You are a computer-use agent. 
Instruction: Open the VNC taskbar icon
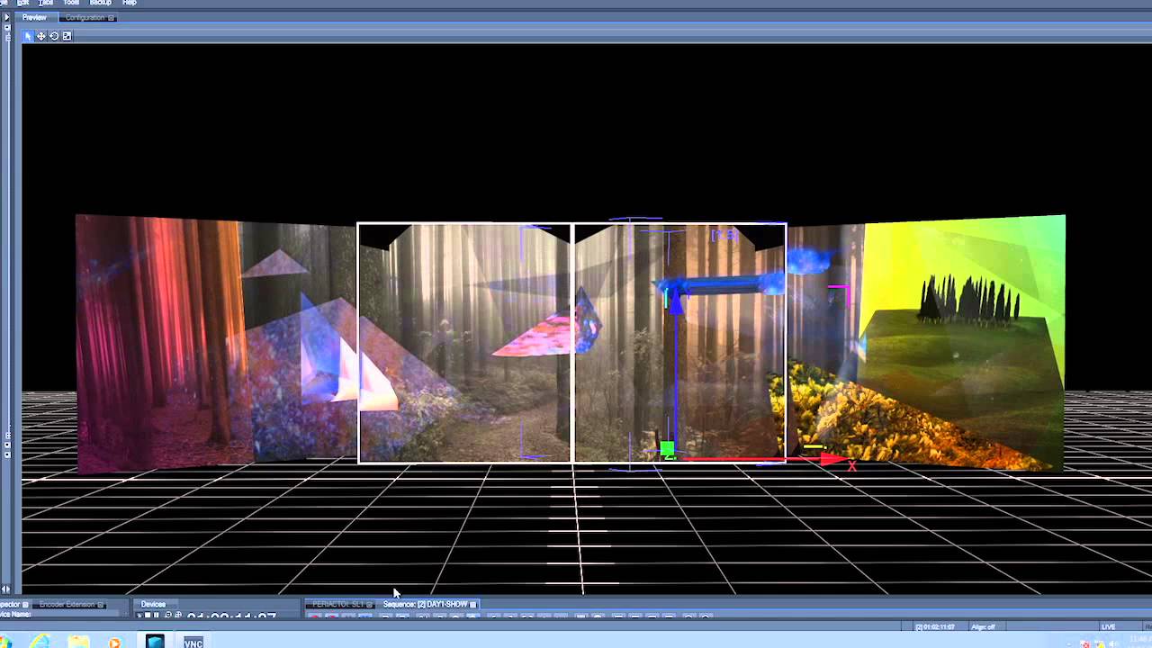point(193,643)
